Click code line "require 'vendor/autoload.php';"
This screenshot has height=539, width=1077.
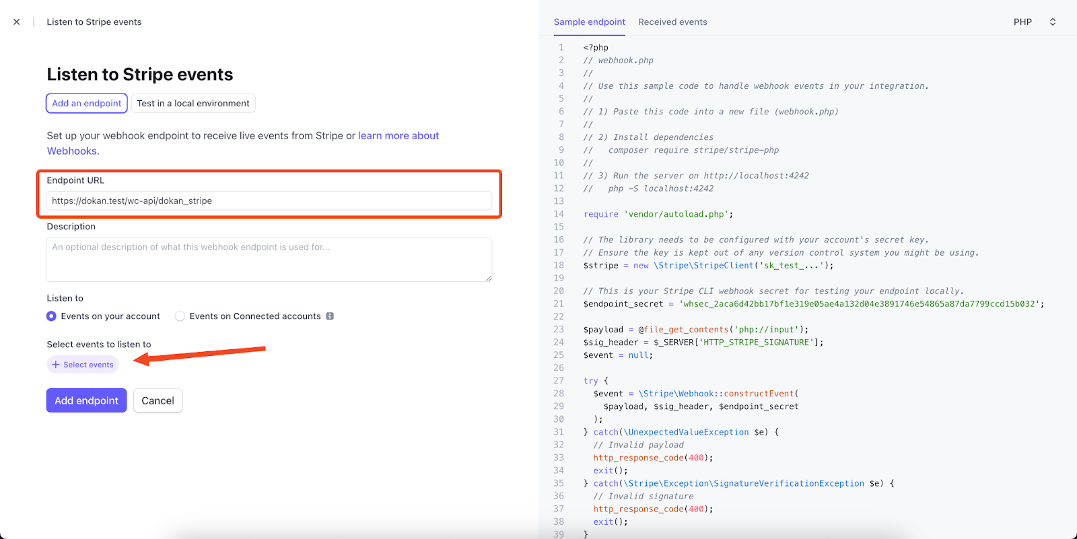pyautogui.click(x=658, y=214)
